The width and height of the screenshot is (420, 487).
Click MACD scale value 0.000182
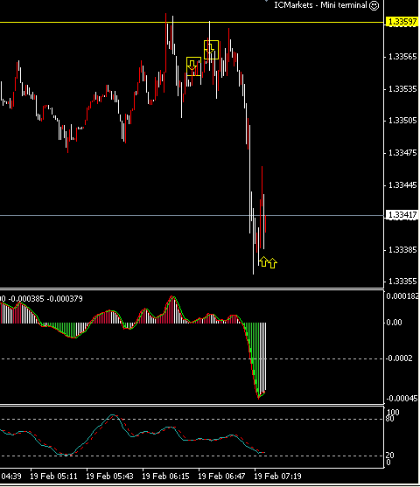point(402,296)
